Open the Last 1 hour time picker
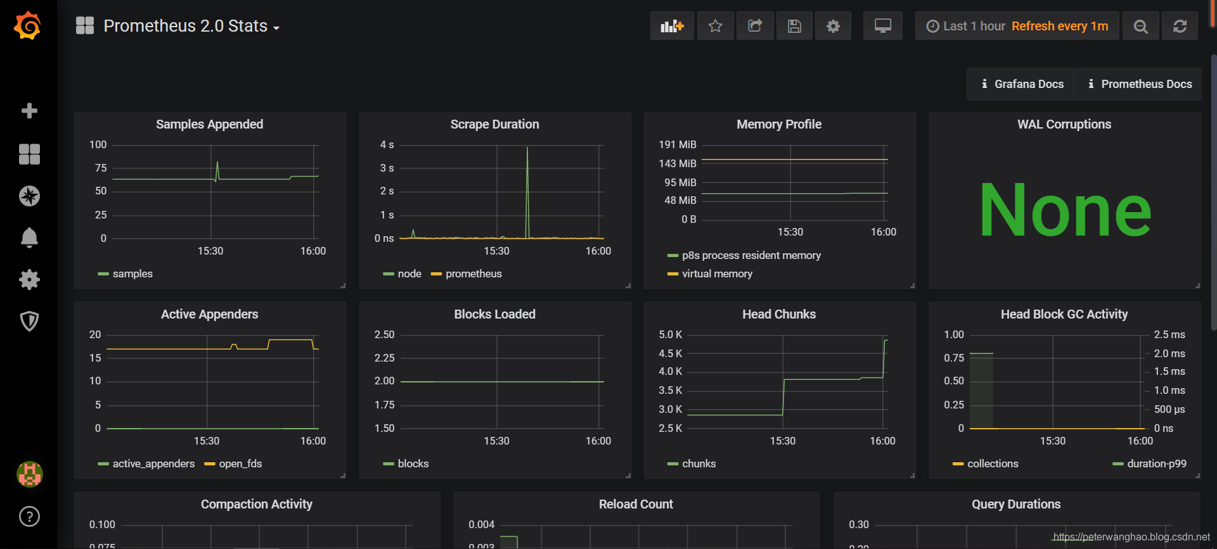This screenshot has width=1217, height=549. tap(1017, 26)
